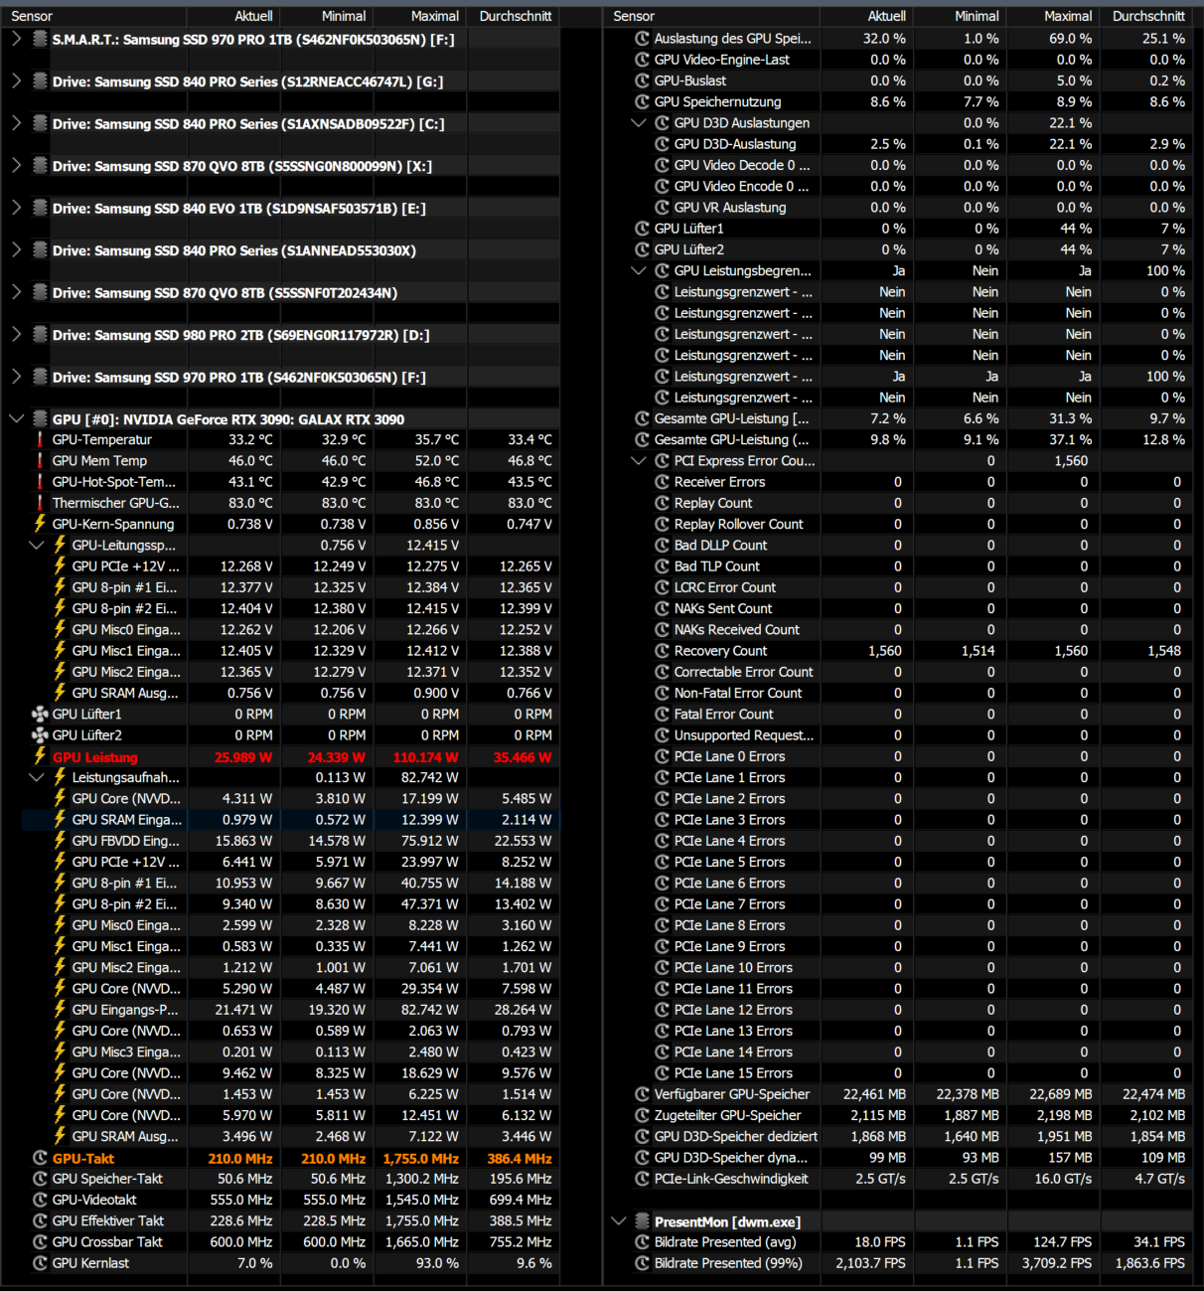Viewport: 1204px width, 1291px height.
Task: Select the GPU VR Auslastung row label
Action: [730, 208]
